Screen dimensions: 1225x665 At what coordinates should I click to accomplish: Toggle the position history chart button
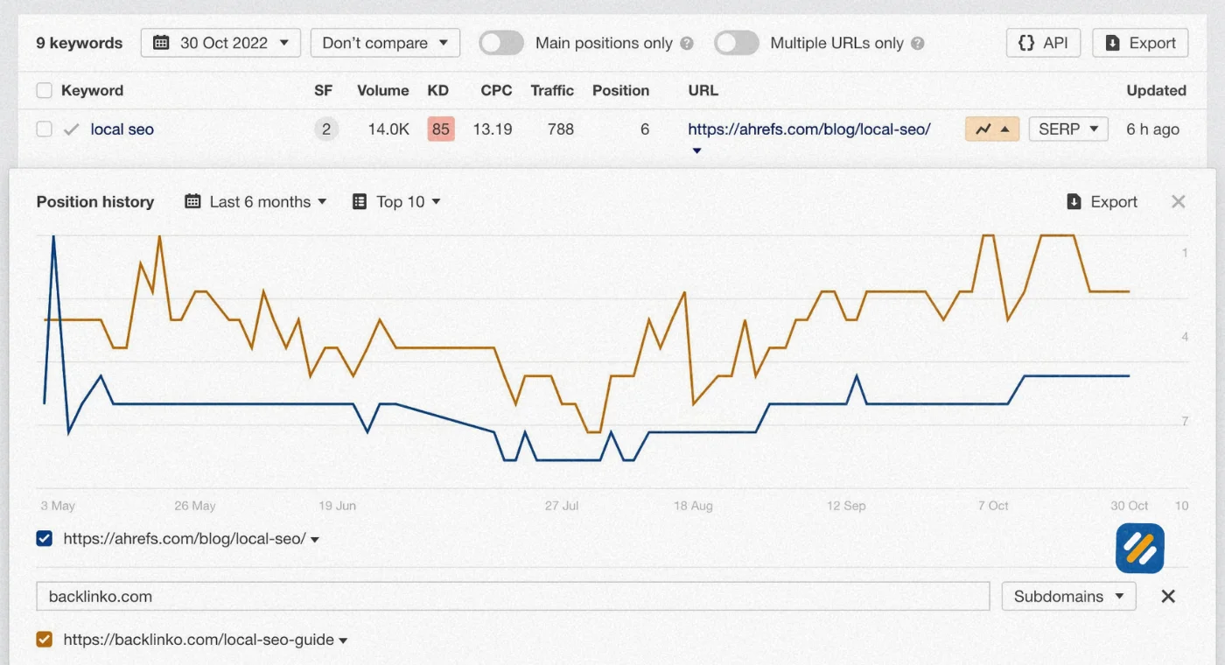(992, 129)
